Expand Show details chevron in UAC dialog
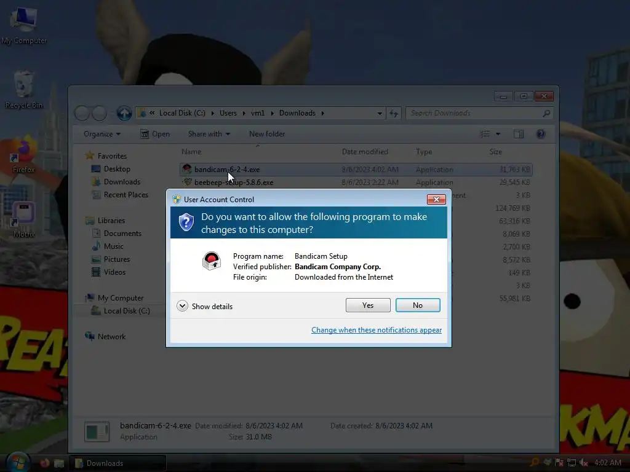This screenshot has width=630, height=472. [x=182, y=306]
